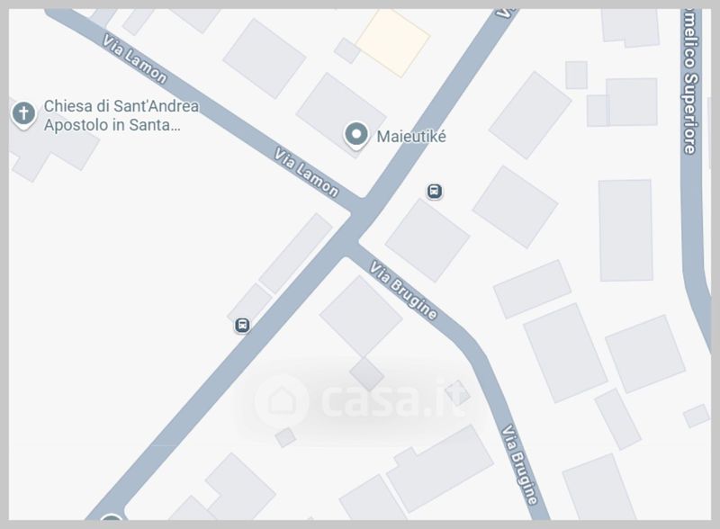
Task: Click the Via Brugine label just after the intersection
Action: click(x=403, y=291)
